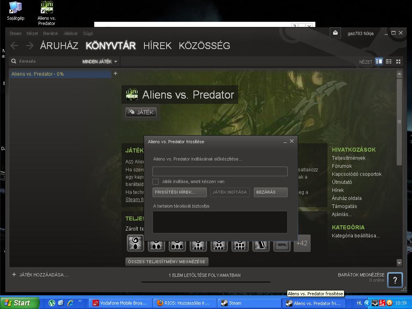Viewport: 412px width, 309px height.
Task: Switch to grid view icon
Action: [398, 61]
